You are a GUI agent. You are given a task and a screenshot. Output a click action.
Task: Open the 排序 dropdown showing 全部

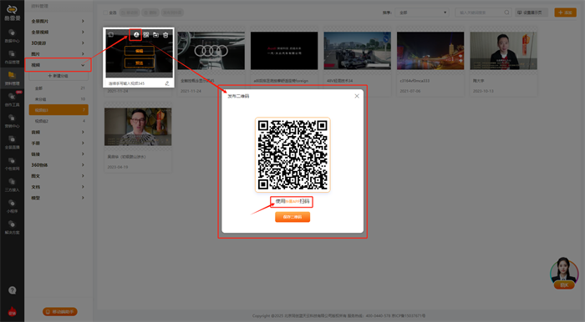pos(422,13)
